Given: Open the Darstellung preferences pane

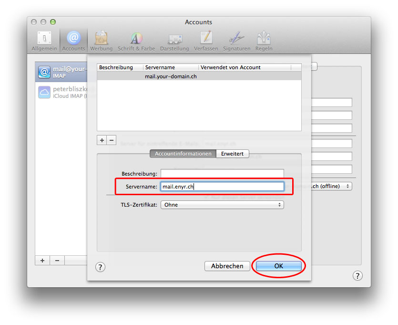Looking at the screenshot, I should click(174, 41).
